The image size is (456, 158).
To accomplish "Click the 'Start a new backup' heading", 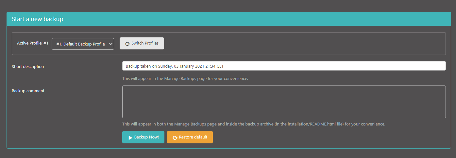I will click(x=38, y=19).
